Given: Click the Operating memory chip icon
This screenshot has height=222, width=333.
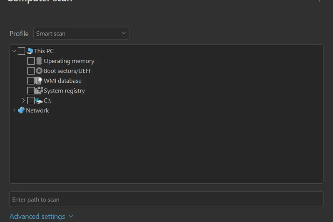Looking at the screenshot, I should point(39,61).
